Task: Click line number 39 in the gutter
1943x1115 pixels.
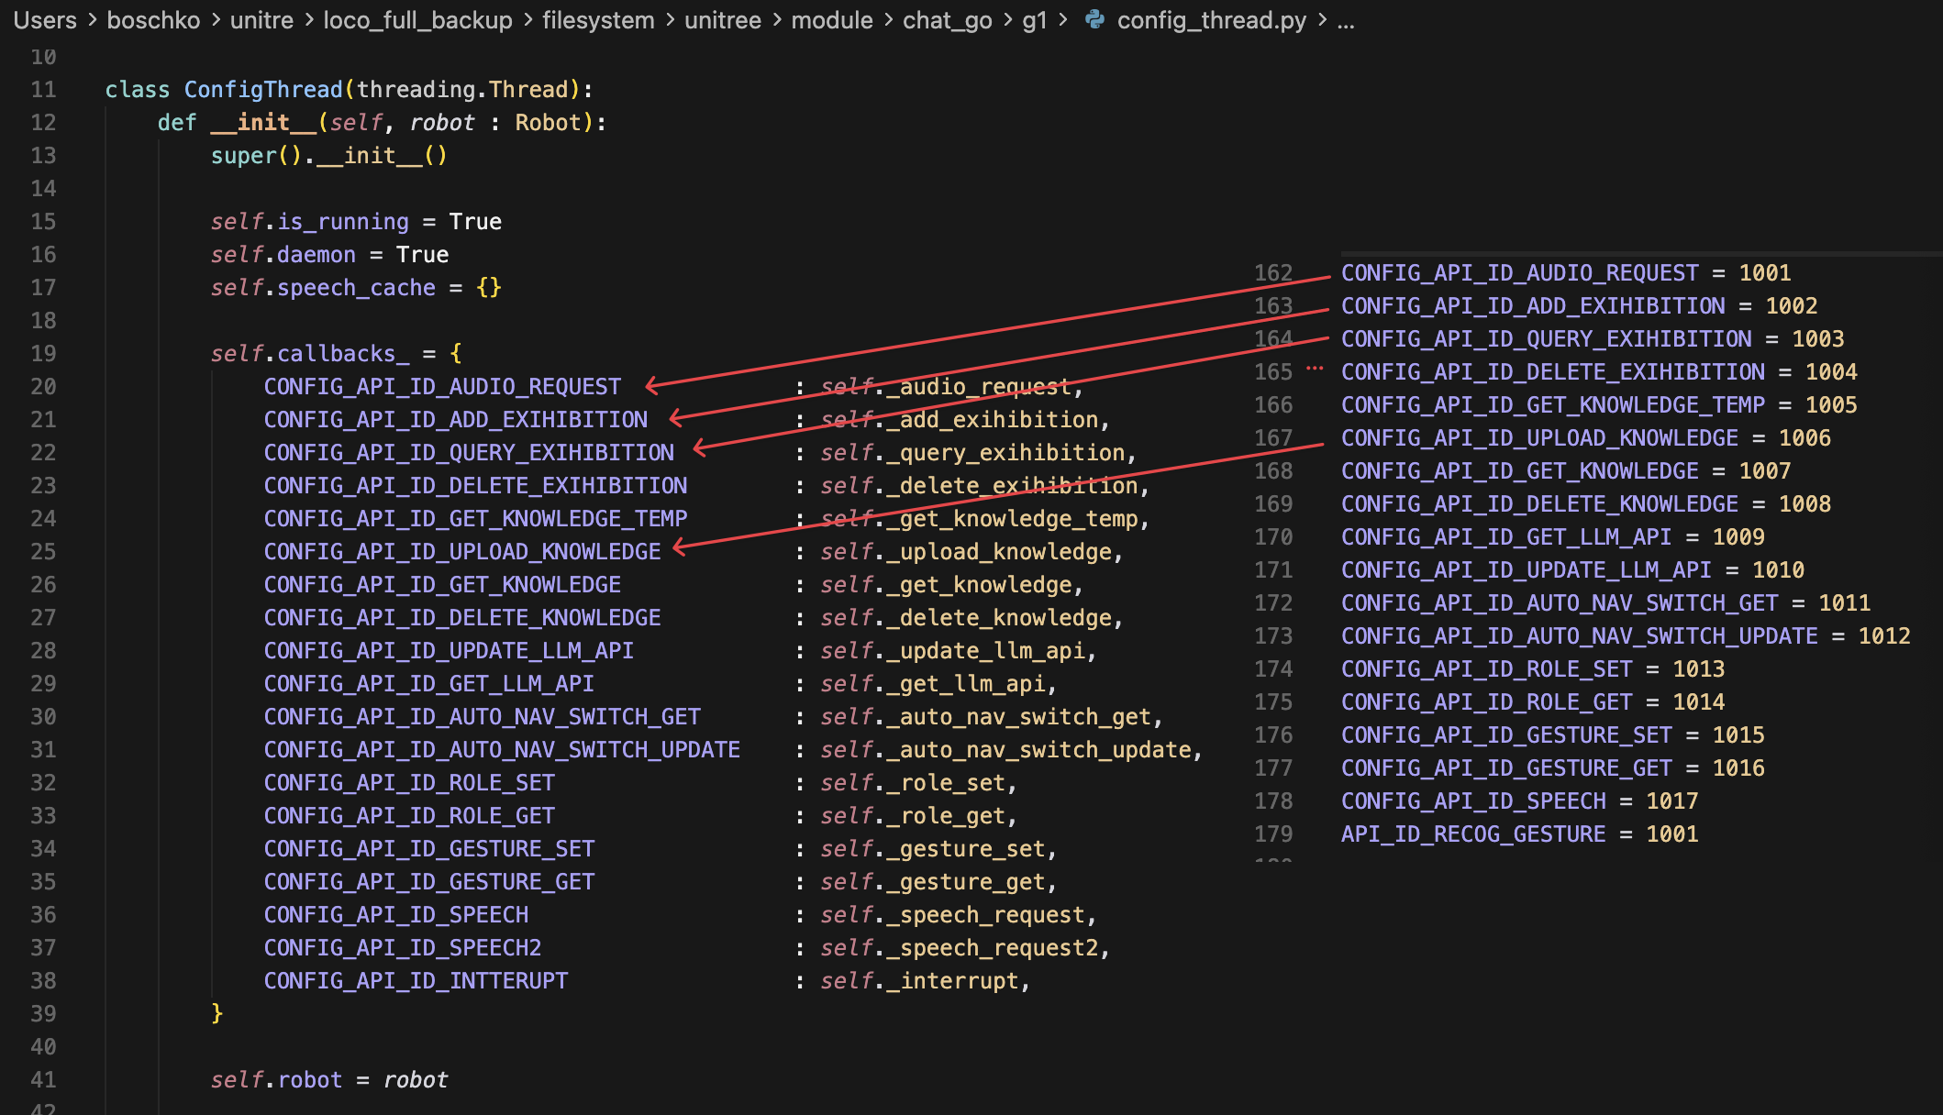Action: tap(43, 1014)
